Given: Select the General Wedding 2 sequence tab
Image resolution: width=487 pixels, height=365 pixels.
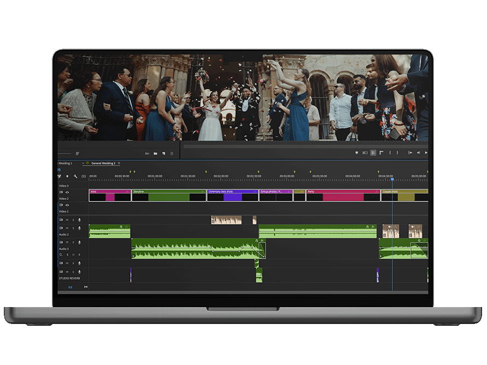Looking at the screenshot, I should click(x=103, y=163).
